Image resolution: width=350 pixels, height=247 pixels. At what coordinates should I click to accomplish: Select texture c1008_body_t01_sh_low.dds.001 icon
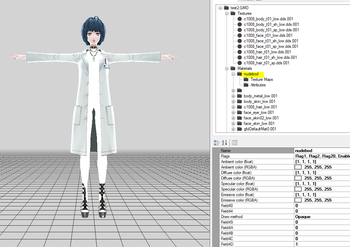(x=240, y=24)
